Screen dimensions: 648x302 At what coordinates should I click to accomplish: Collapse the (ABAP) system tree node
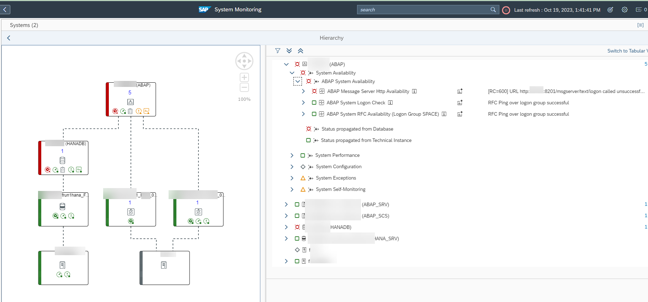click(286, 64)
